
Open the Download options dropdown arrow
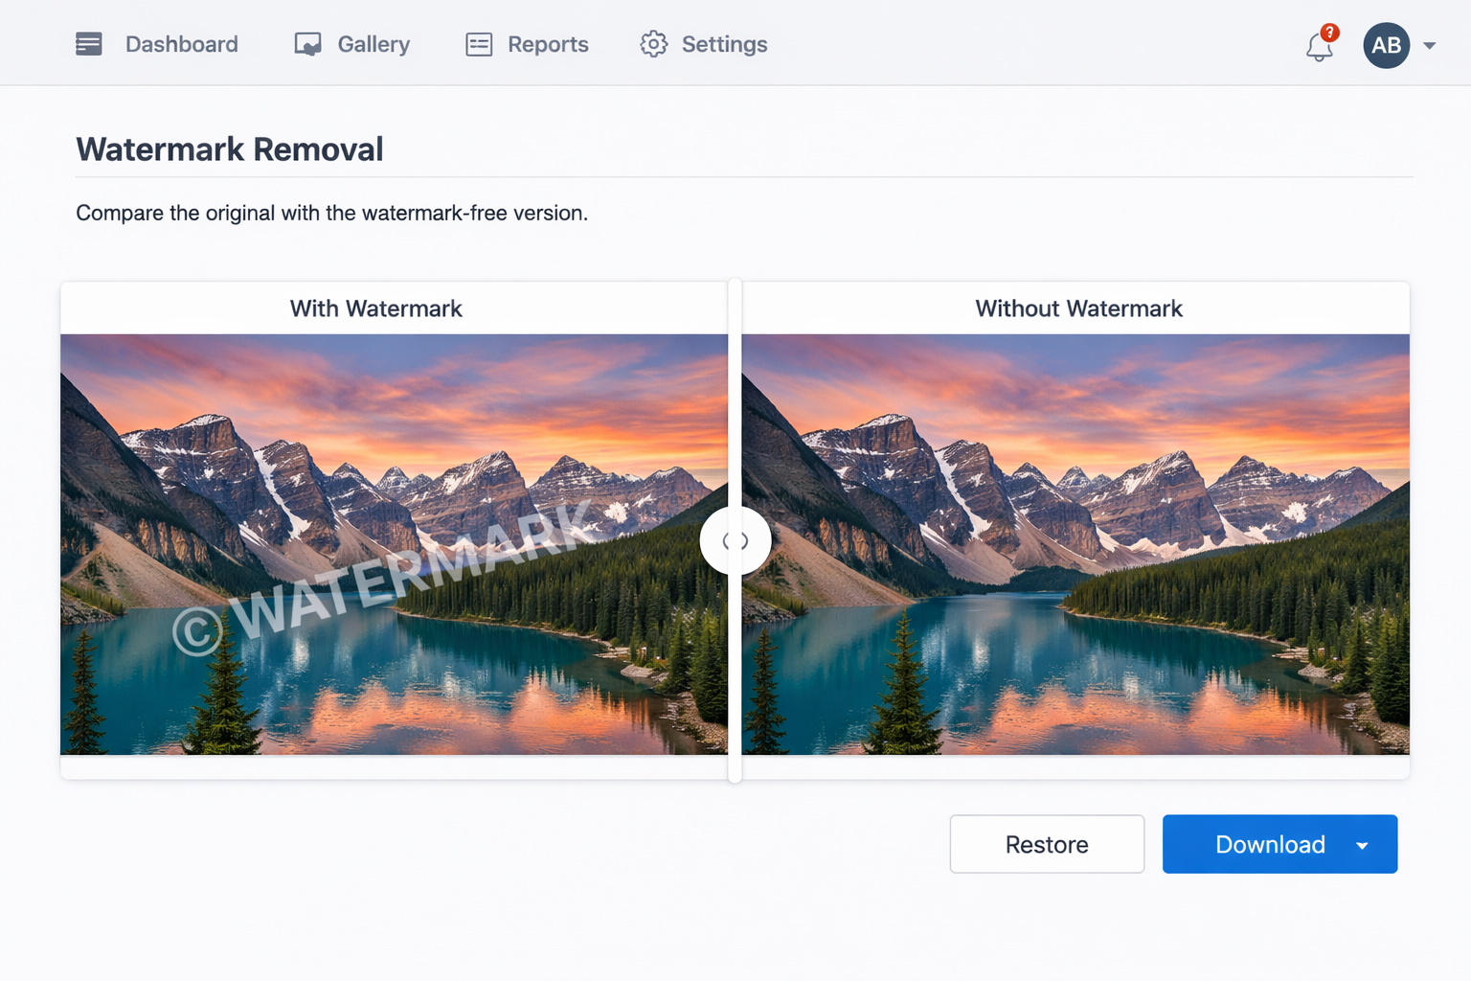[1362, 845]
